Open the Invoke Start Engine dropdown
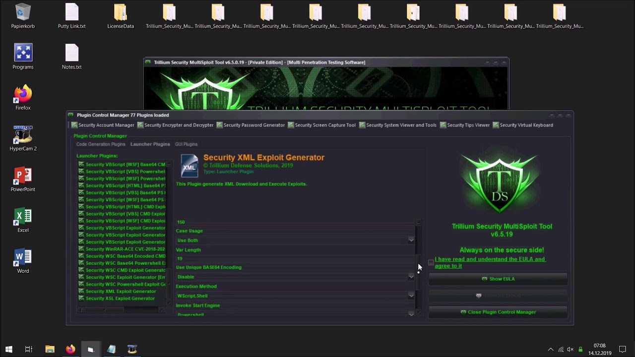Image resolution: width=635 pixels, height=357 pixels. tap(411, 314)
